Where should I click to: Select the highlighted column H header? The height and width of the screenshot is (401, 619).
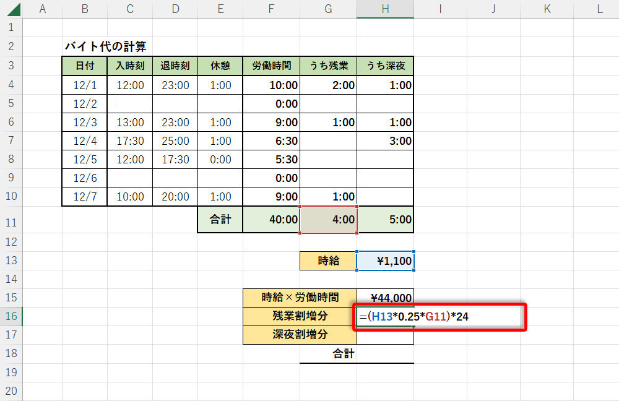click(385, 9)
